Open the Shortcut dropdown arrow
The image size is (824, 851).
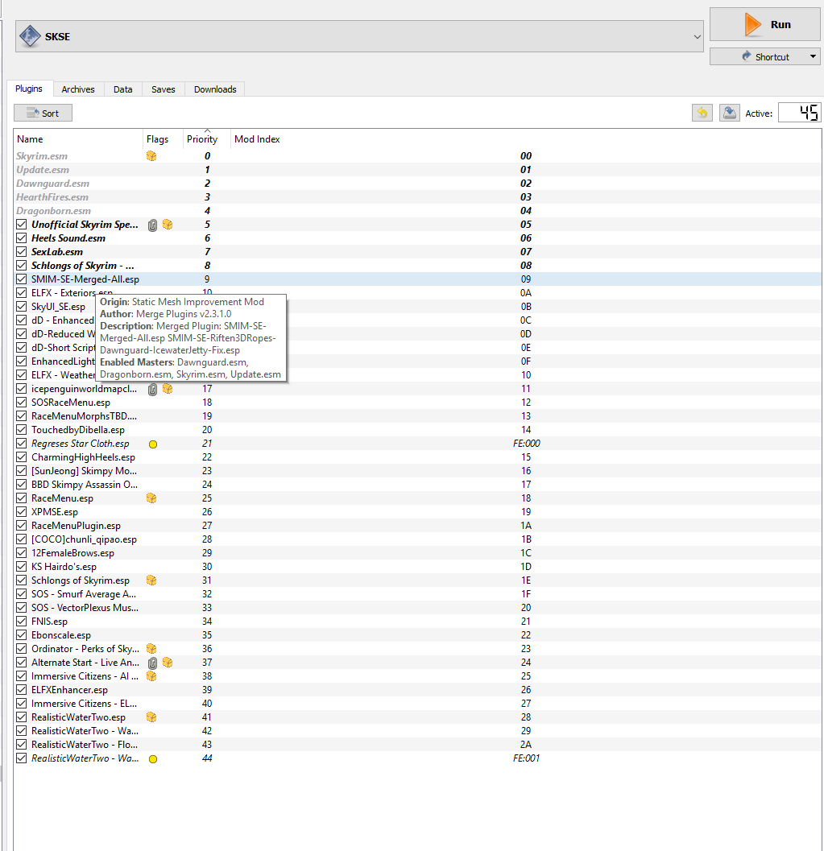(x=813, y=56)
